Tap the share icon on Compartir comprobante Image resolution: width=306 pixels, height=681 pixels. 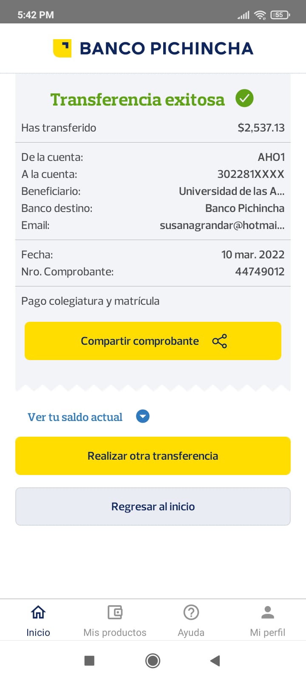[x=219, y=341]
